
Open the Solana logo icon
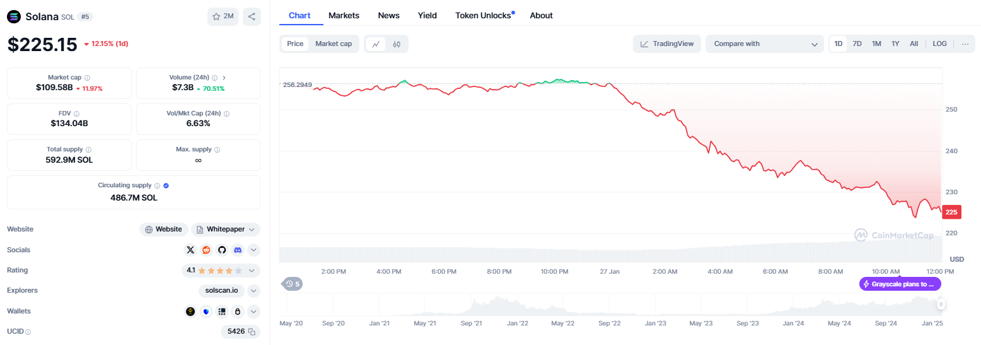click(14, 16)
